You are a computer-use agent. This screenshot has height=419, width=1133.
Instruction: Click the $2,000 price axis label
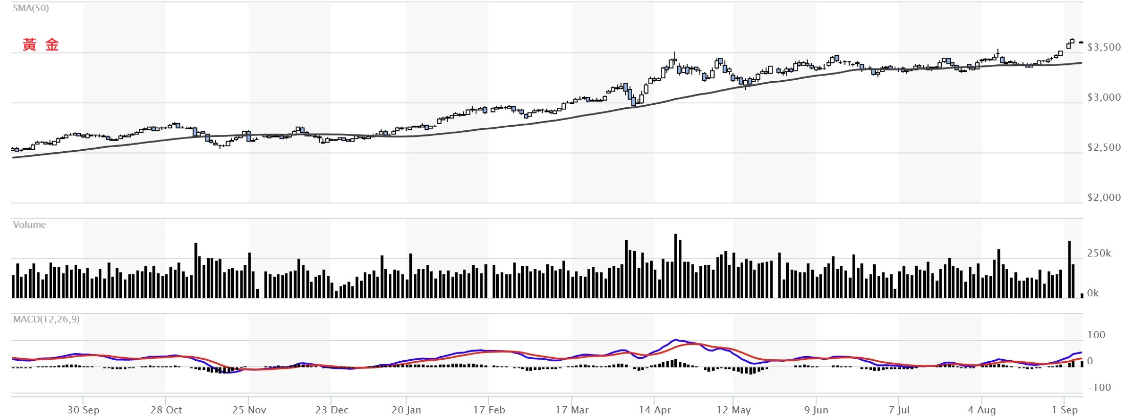point(1104,198)
